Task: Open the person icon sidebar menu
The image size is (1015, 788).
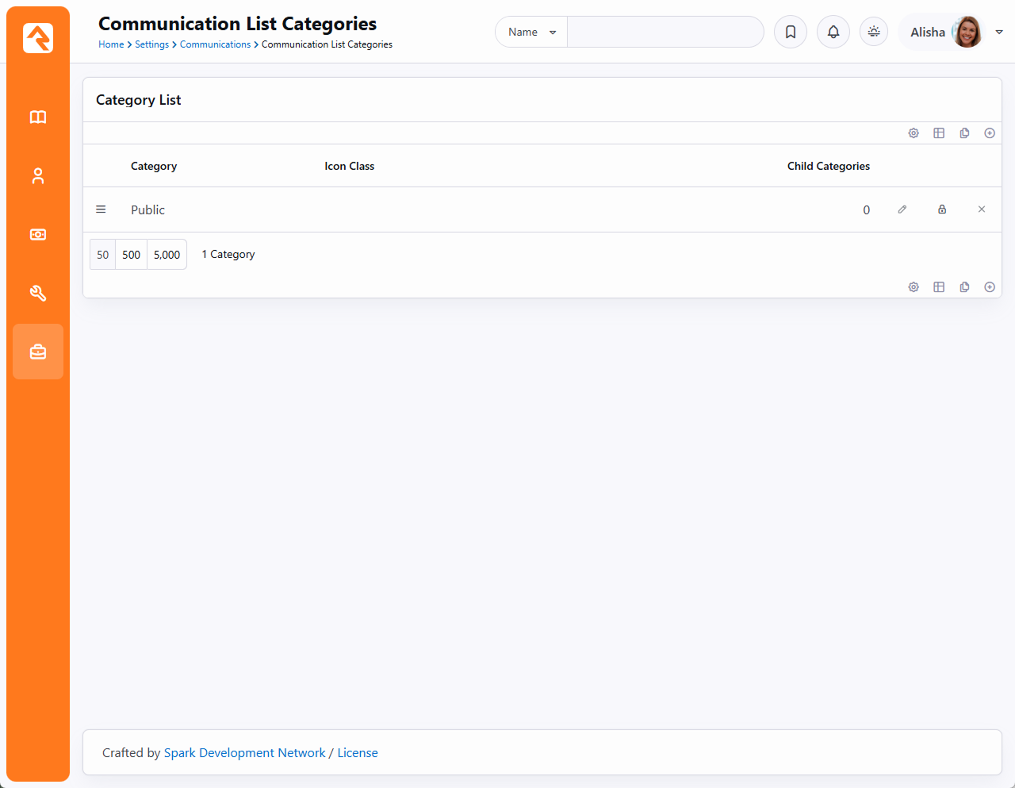Action: 38,176
